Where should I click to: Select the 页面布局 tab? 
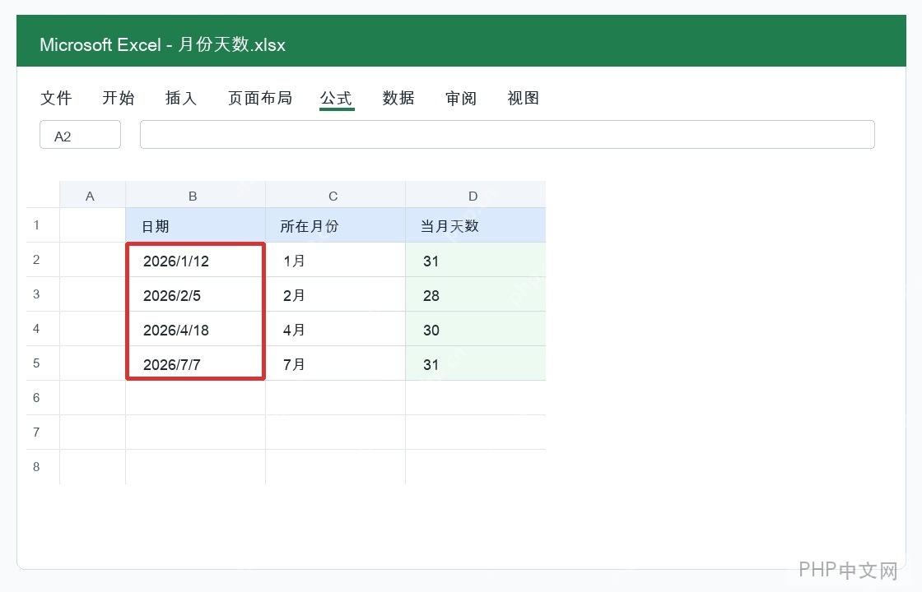(260, 98)
